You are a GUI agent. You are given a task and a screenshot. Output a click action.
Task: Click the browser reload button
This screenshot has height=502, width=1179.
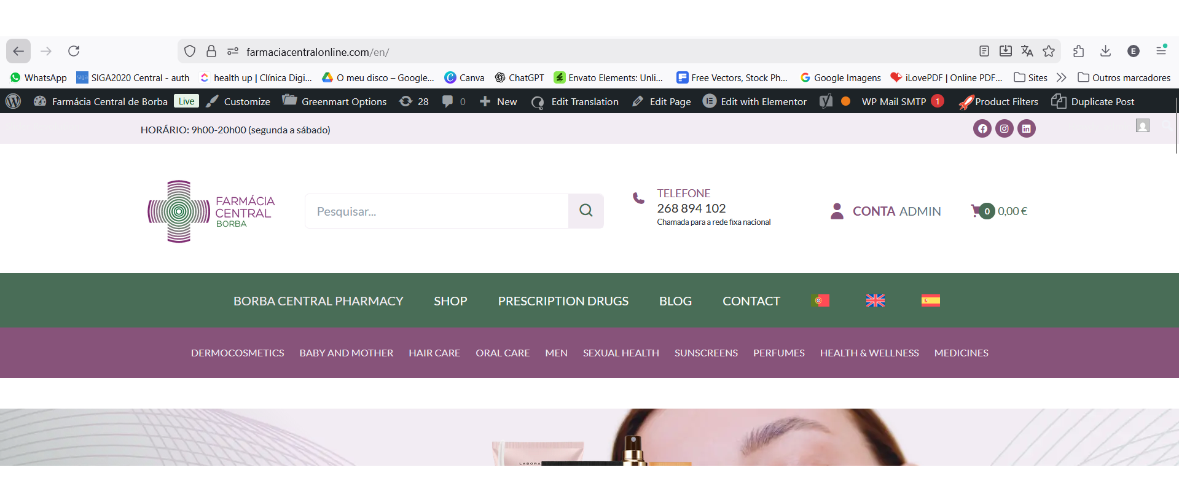click(74, 51)
